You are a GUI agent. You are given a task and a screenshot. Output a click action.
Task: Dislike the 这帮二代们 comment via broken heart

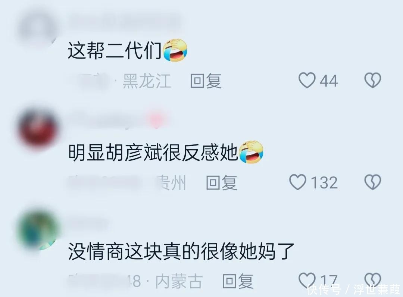tap(373, 80)
